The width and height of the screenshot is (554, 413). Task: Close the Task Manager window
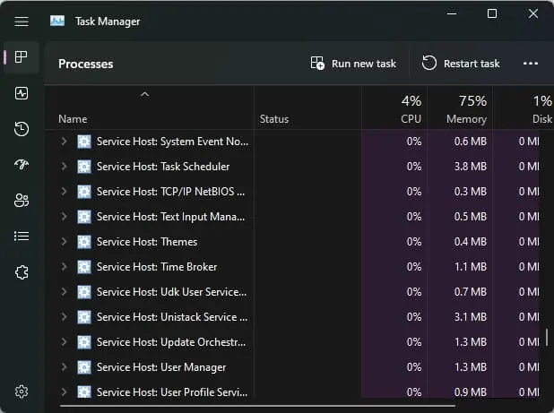click(x=533, y=13)
